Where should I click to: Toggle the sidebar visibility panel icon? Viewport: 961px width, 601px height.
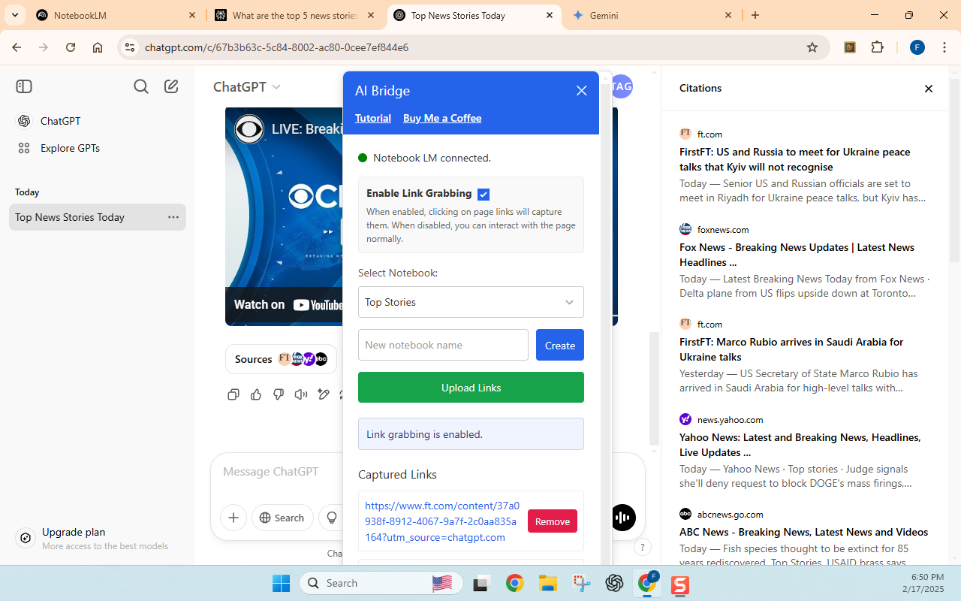23,86
